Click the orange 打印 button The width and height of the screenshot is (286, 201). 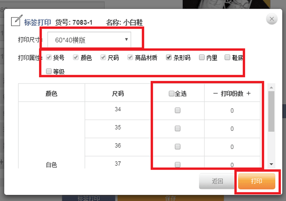256,181
